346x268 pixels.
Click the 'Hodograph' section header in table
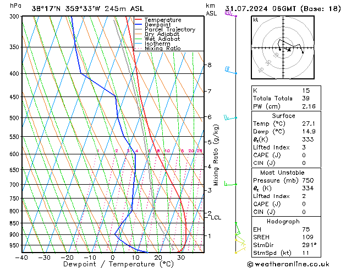(x=283, y=222)
